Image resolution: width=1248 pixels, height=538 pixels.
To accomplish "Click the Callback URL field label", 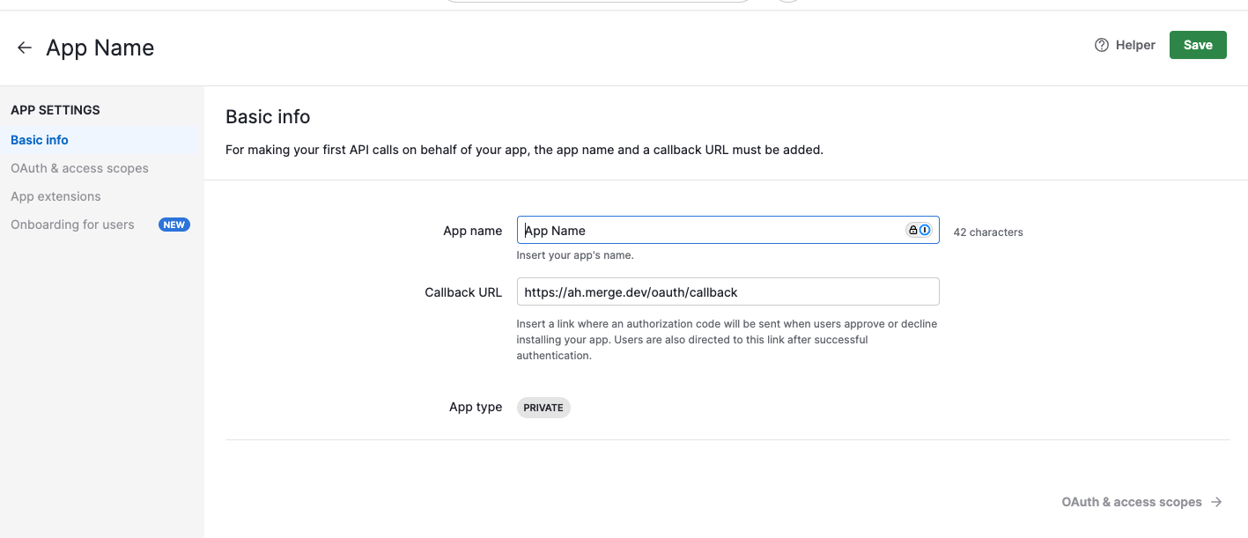I will (x=463, y=292).
